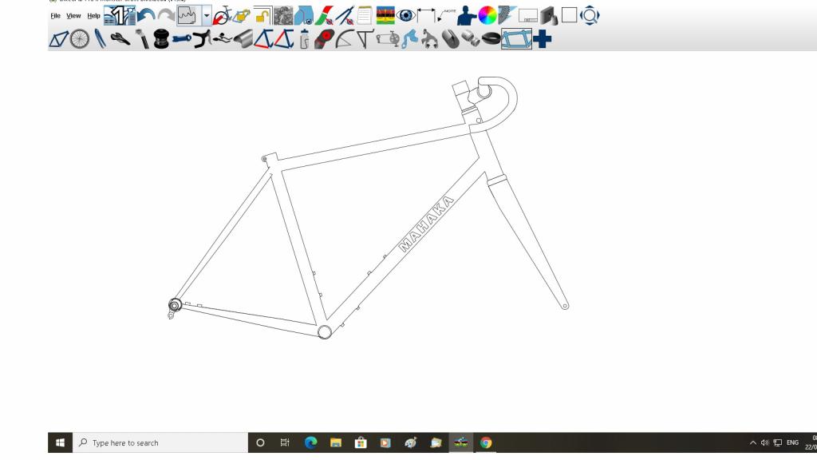
Task: Open the rider figure icon
Action: (x=467, y=15)
